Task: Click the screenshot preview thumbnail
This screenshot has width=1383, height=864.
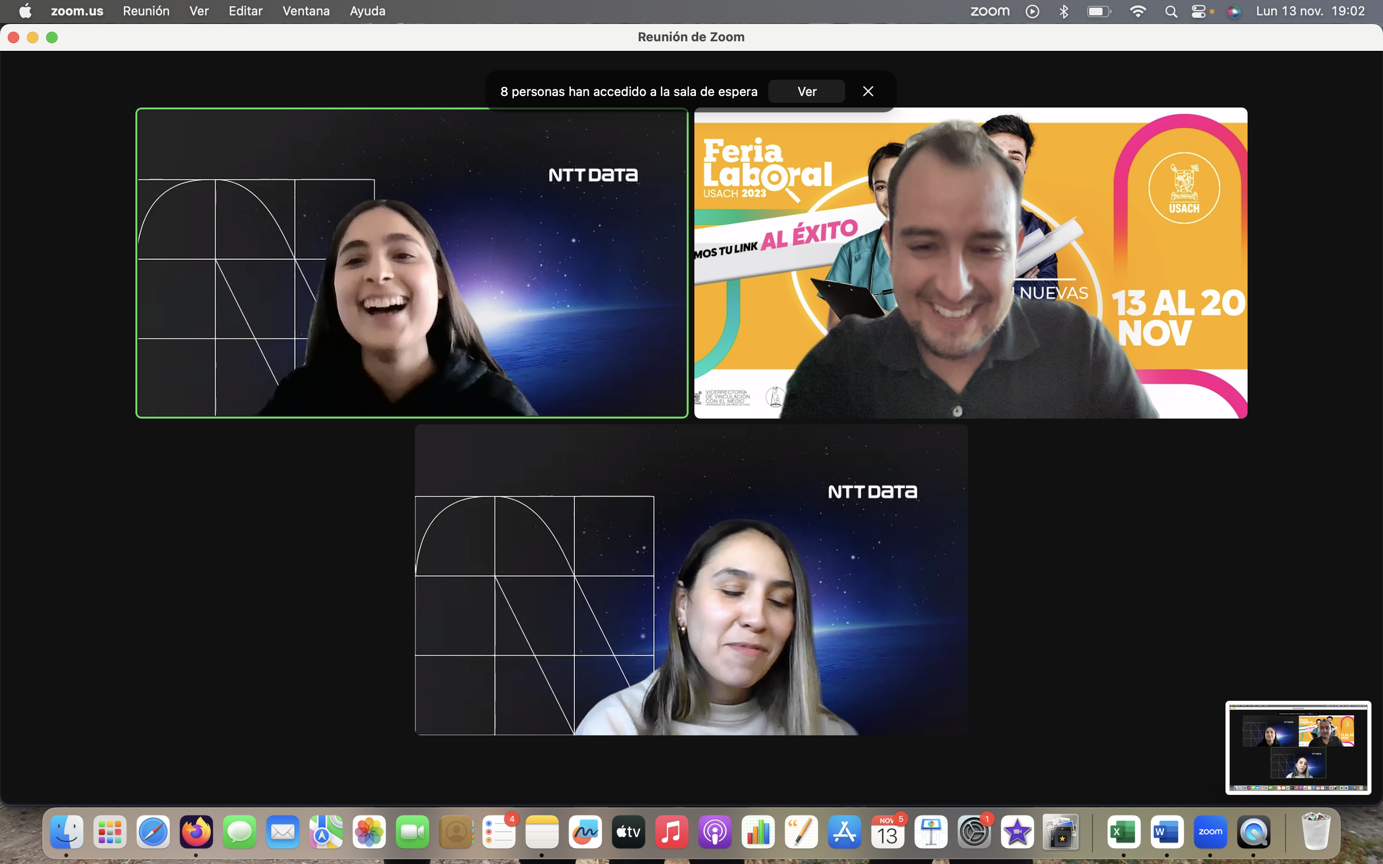Action: click(x=1298, y=747)
